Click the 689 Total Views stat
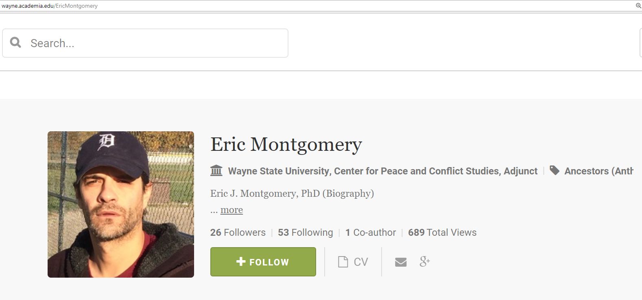The width and height of the screenshot is (642, 300). pyautogui.click(x=442, y=232)
